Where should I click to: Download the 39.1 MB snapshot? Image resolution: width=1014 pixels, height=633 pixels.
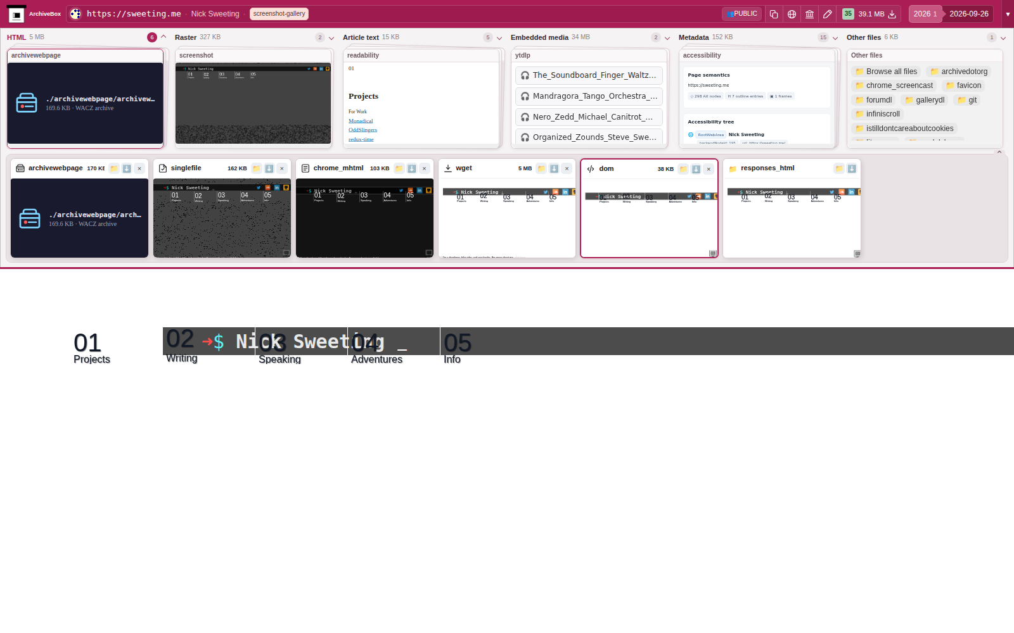coord(892,14)
